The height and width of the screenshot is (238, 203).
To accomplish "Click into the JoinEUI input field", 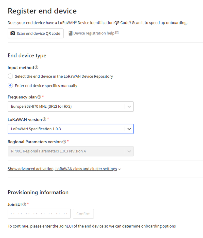I will pos(39,214).
